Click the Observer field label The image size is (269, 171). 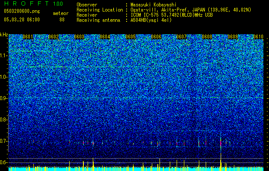click(x=87, y=5)
